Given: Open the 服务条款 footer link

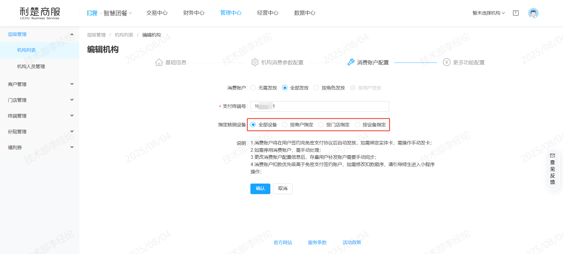Looking at the screenshot, I should pyautogui.click(x=317, y=243).
